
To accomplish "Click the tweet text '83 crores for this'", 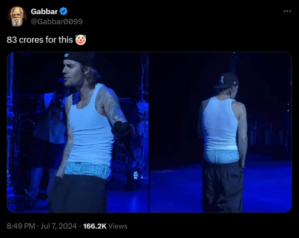I will (x=40, y=40).
